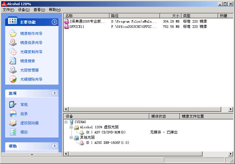Click the ISO icon of OFFICE11

pos(66,27)
